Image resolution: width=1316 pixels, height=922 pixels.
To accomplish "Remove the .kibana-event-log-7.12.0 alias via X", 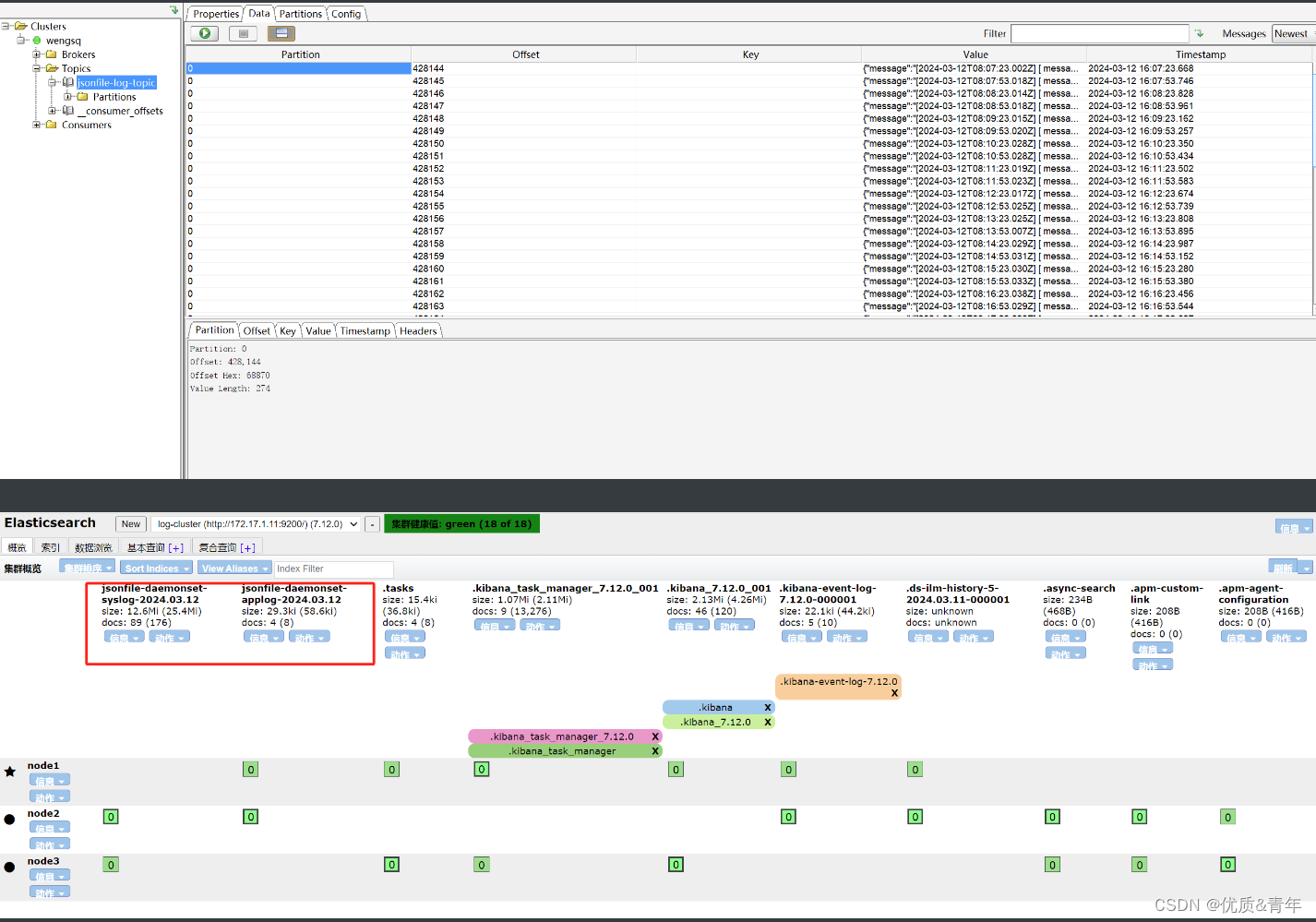I will [x=894, y=693].
